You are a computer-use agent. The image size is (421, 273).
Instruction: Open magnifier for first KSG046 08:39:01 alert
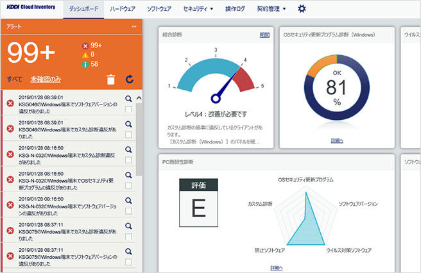coord(128,99)
